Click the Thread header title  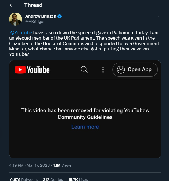click(x=33, y=5)
